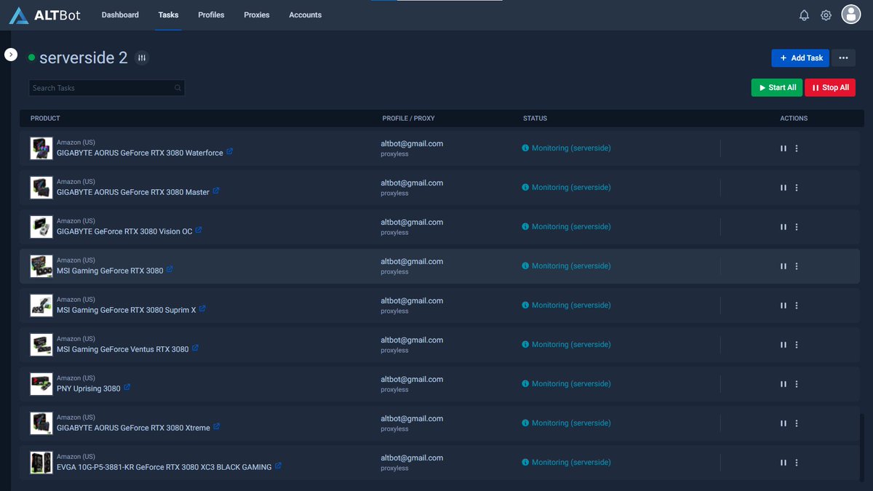Viewport: 873px width, 491px height.
Task: Open user avatar menu
Action: click(x=851, y=14)
